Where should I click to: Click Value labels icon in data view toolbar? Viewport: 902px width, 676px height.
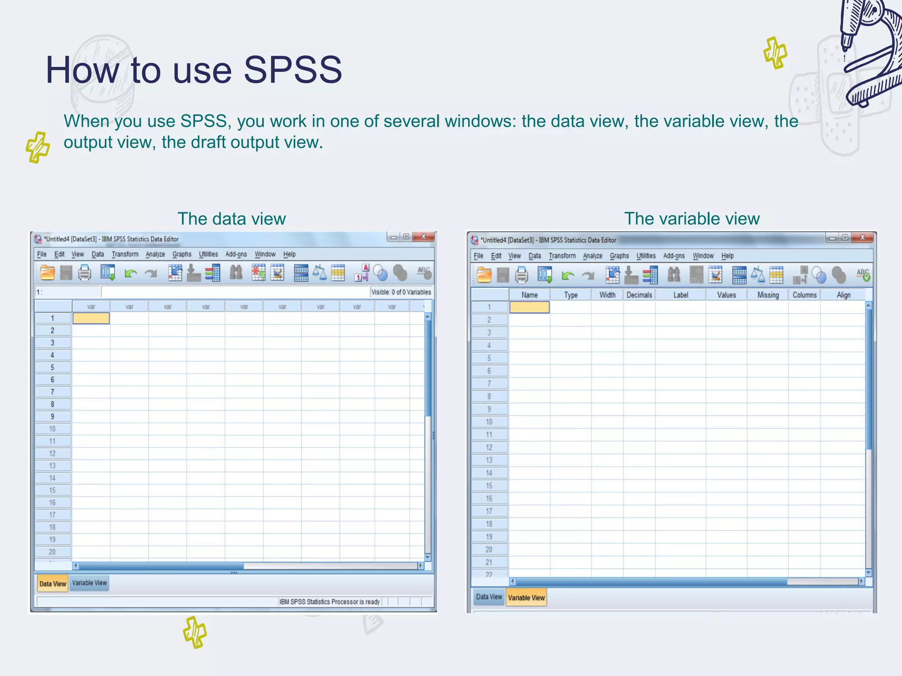coord(362,273)
